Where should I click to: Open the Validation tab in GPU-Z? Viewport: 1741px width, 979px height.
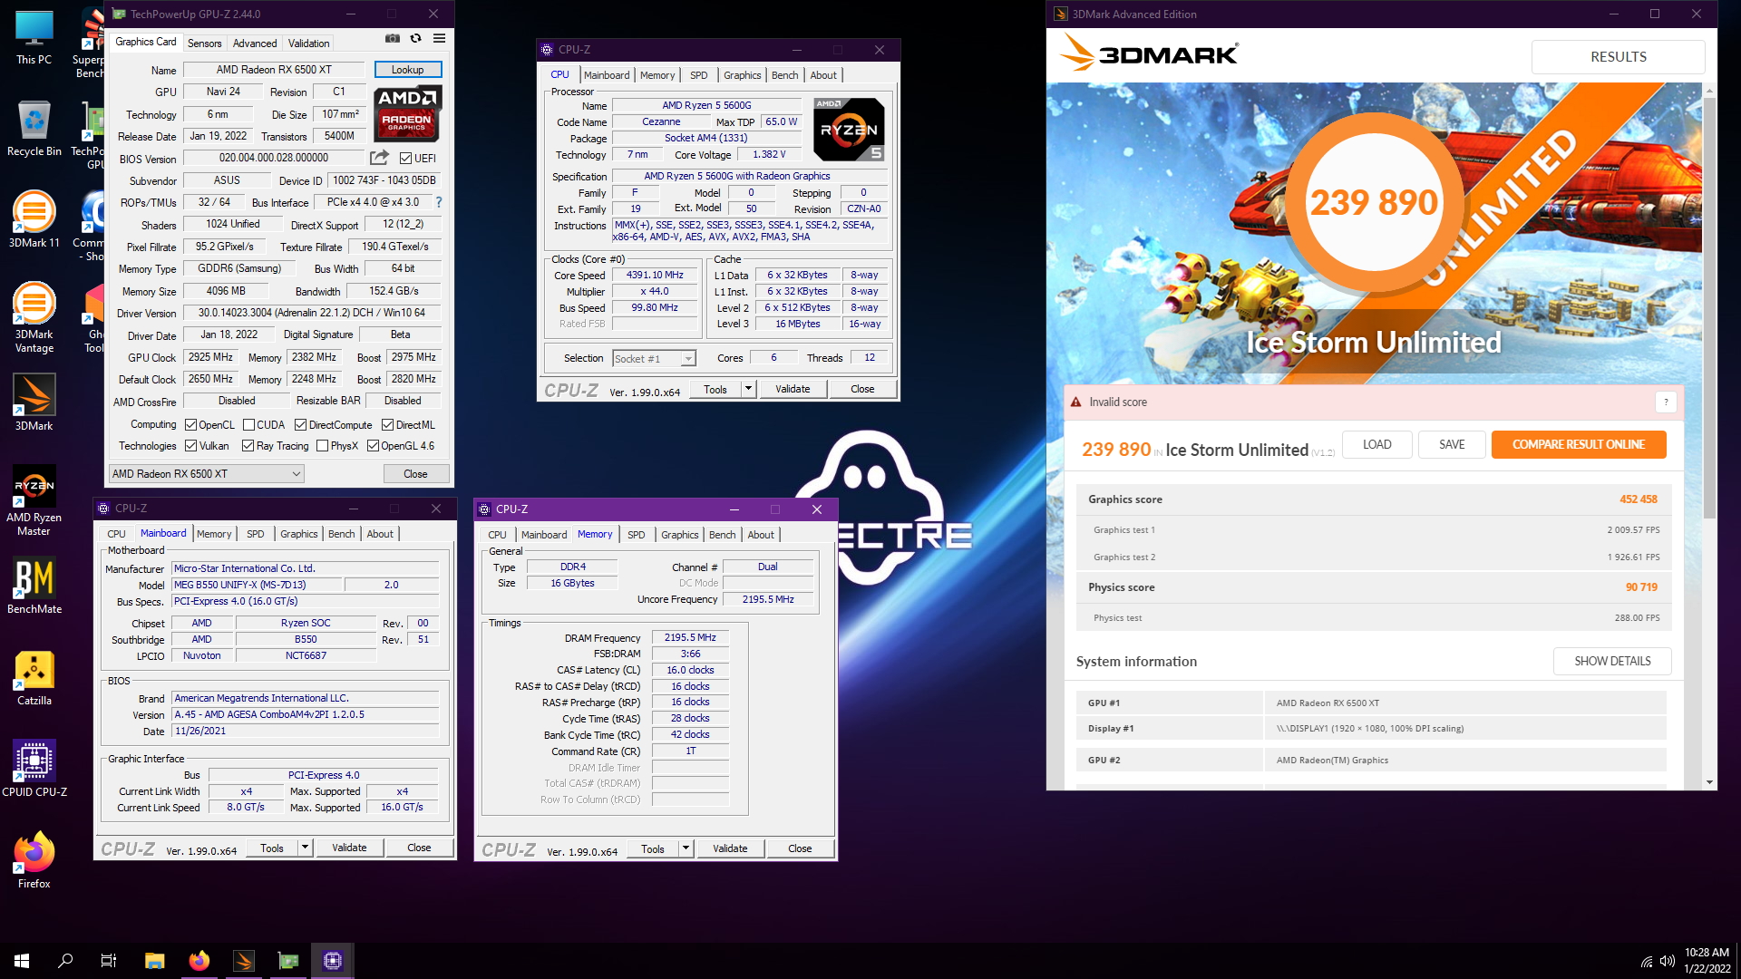[x=308, y=44]
